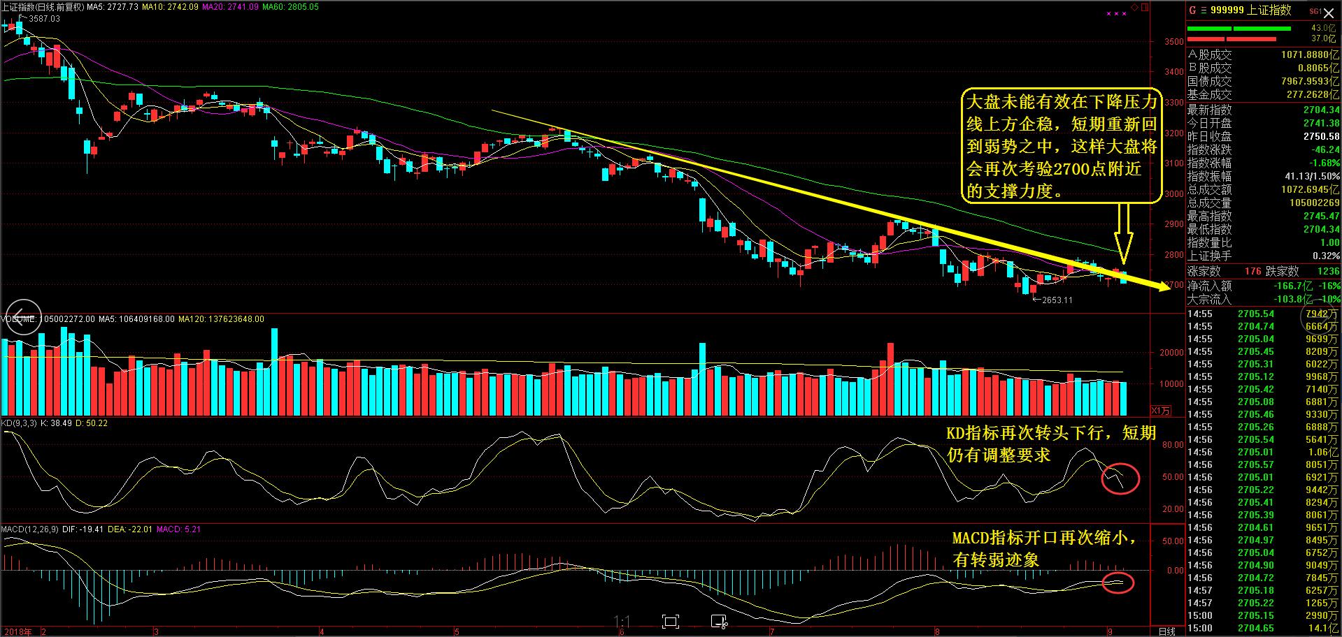Image resolution: width=1342 pixels, height=637 pixels.
Task: Select the 基金成交 row
Action: click(1264, 94)
